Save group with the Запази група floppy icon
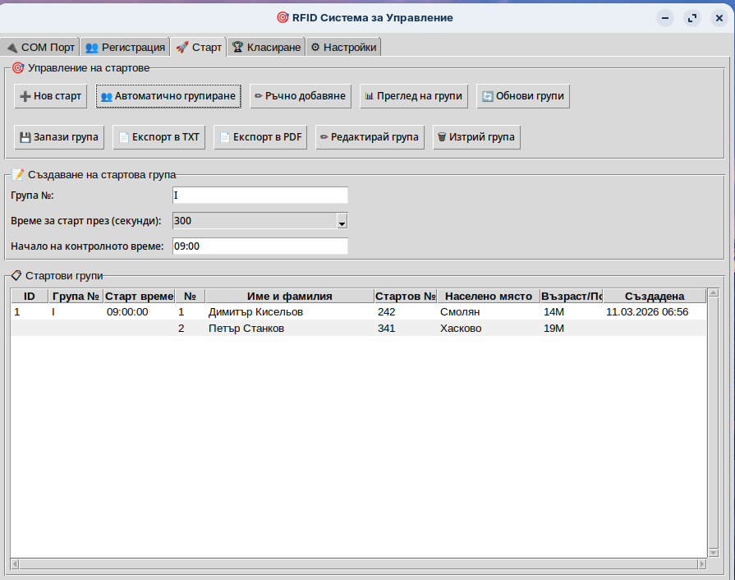 (59, 137)
